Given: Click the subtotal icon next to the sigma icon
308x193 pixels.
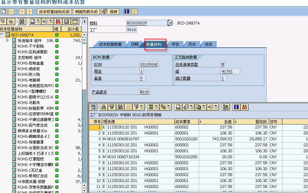Looking at the screenshot, I should click(x=161, y=107).
